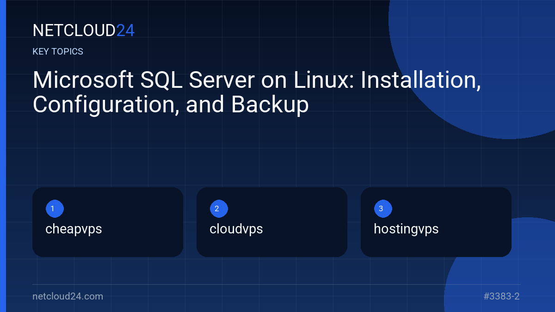Click the number 3 badge on hostingvps

[x=383, y=208]
